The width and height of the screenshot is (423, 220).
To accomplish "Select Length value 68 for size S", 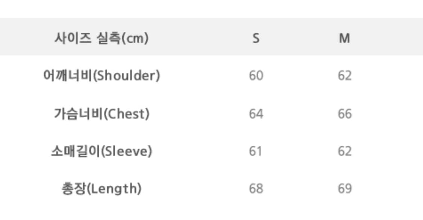I will click(x=256, y=188).
